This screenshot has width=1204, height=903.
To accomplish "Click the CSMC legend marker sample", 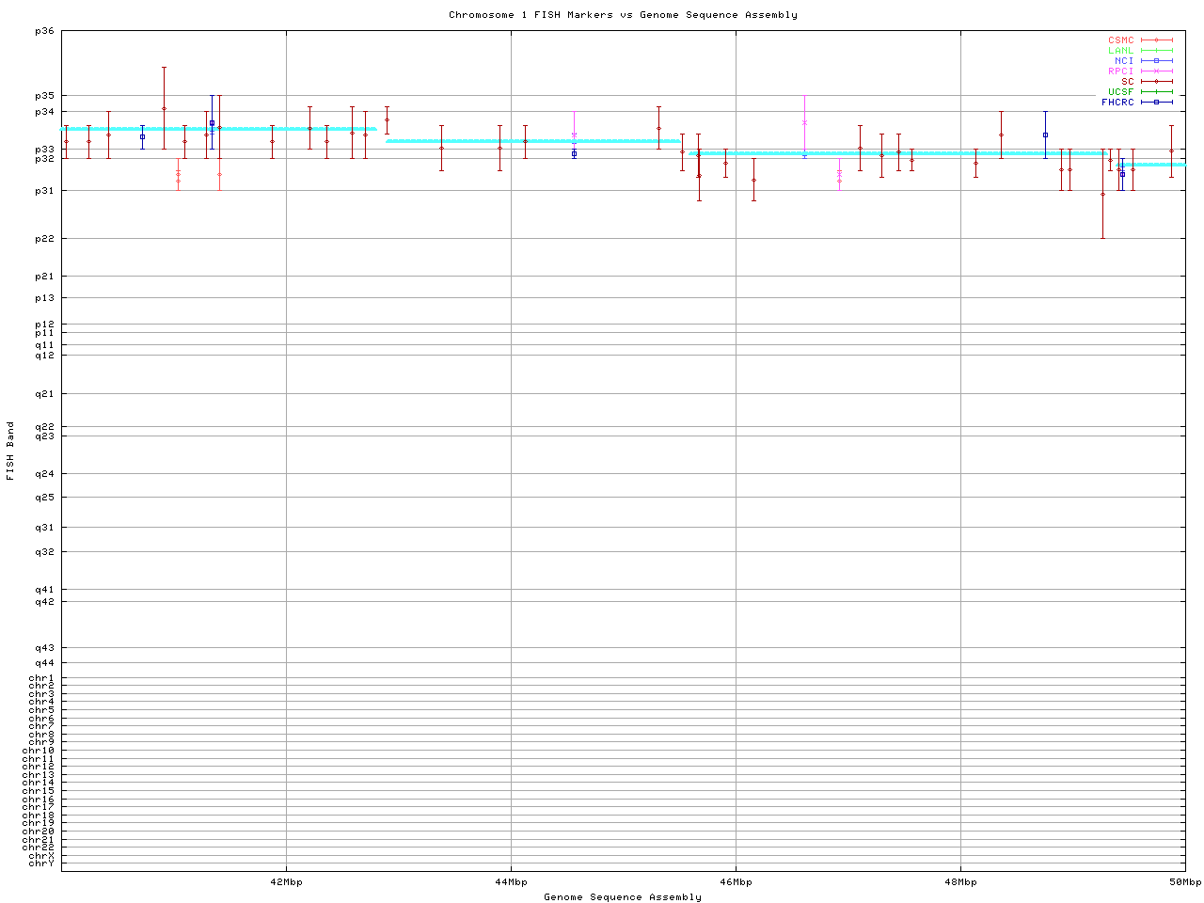I will [x=1156, y=40].
